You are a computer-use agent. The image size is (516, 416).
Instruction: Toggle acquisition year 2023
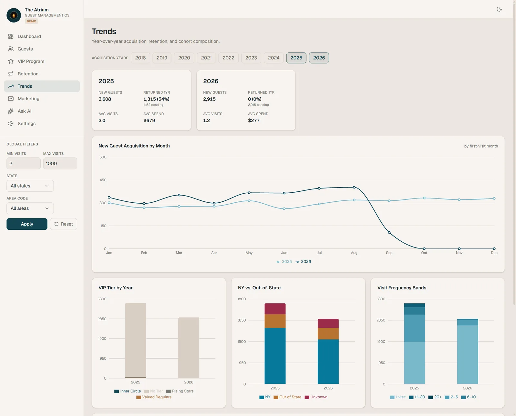251,58
